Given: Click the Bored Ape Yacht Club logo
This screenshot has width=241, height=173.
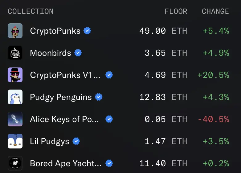Looking at the screenshot, I should pyautogui.click(x=15, y=163).
